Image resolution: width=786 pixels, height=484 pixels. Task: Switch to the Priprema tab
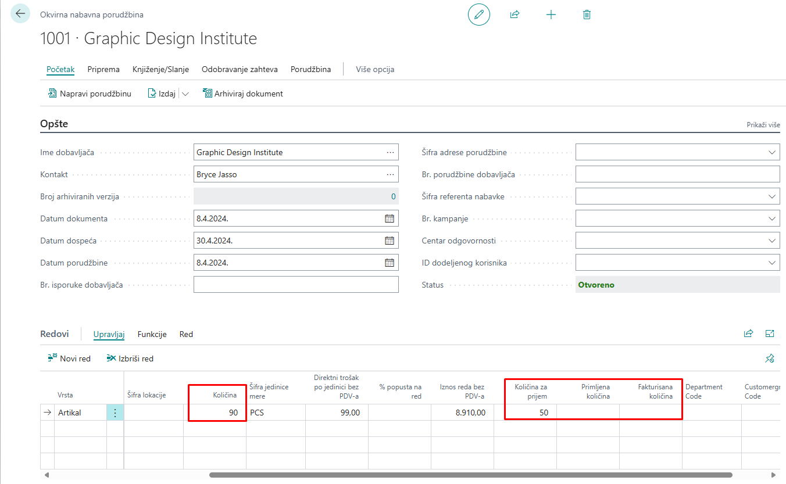pos(103,69)
